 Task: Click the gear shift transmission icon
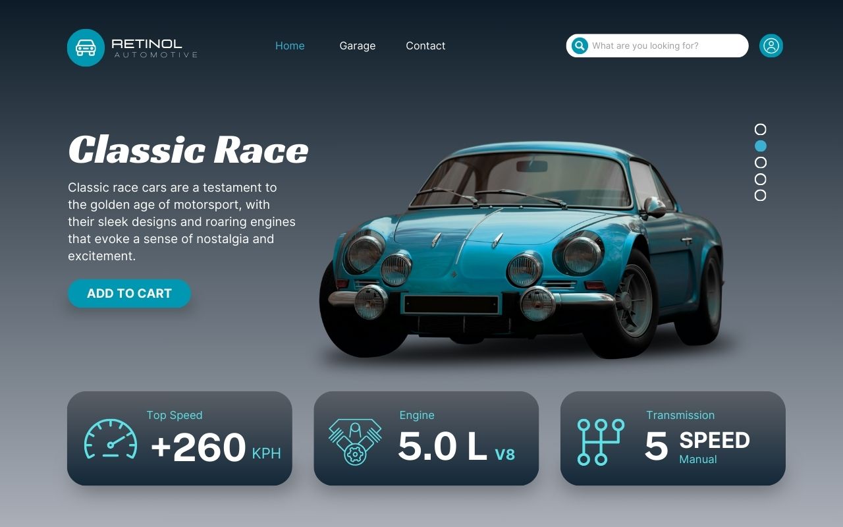(x=601, y=441)
